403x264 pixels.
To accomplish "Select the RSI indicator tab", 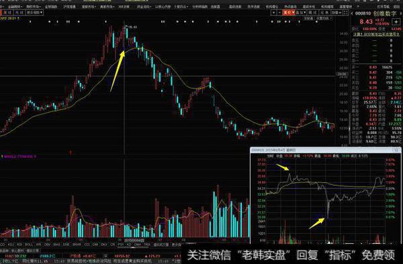I will [x=19, y=245].
